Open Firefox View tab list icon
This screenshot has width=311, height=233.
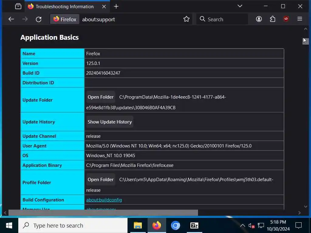click(18, 6)
